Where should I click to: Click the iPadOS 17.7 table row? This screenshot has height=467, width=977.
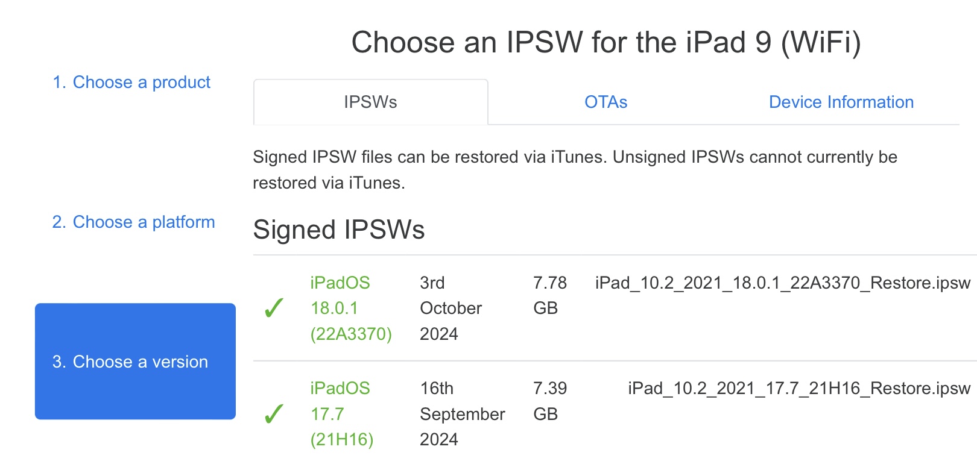(615, 414)
